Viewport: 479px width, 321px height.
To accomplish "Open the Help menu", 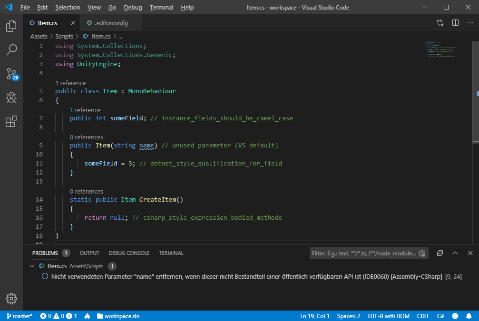I will tap(187, 7).
